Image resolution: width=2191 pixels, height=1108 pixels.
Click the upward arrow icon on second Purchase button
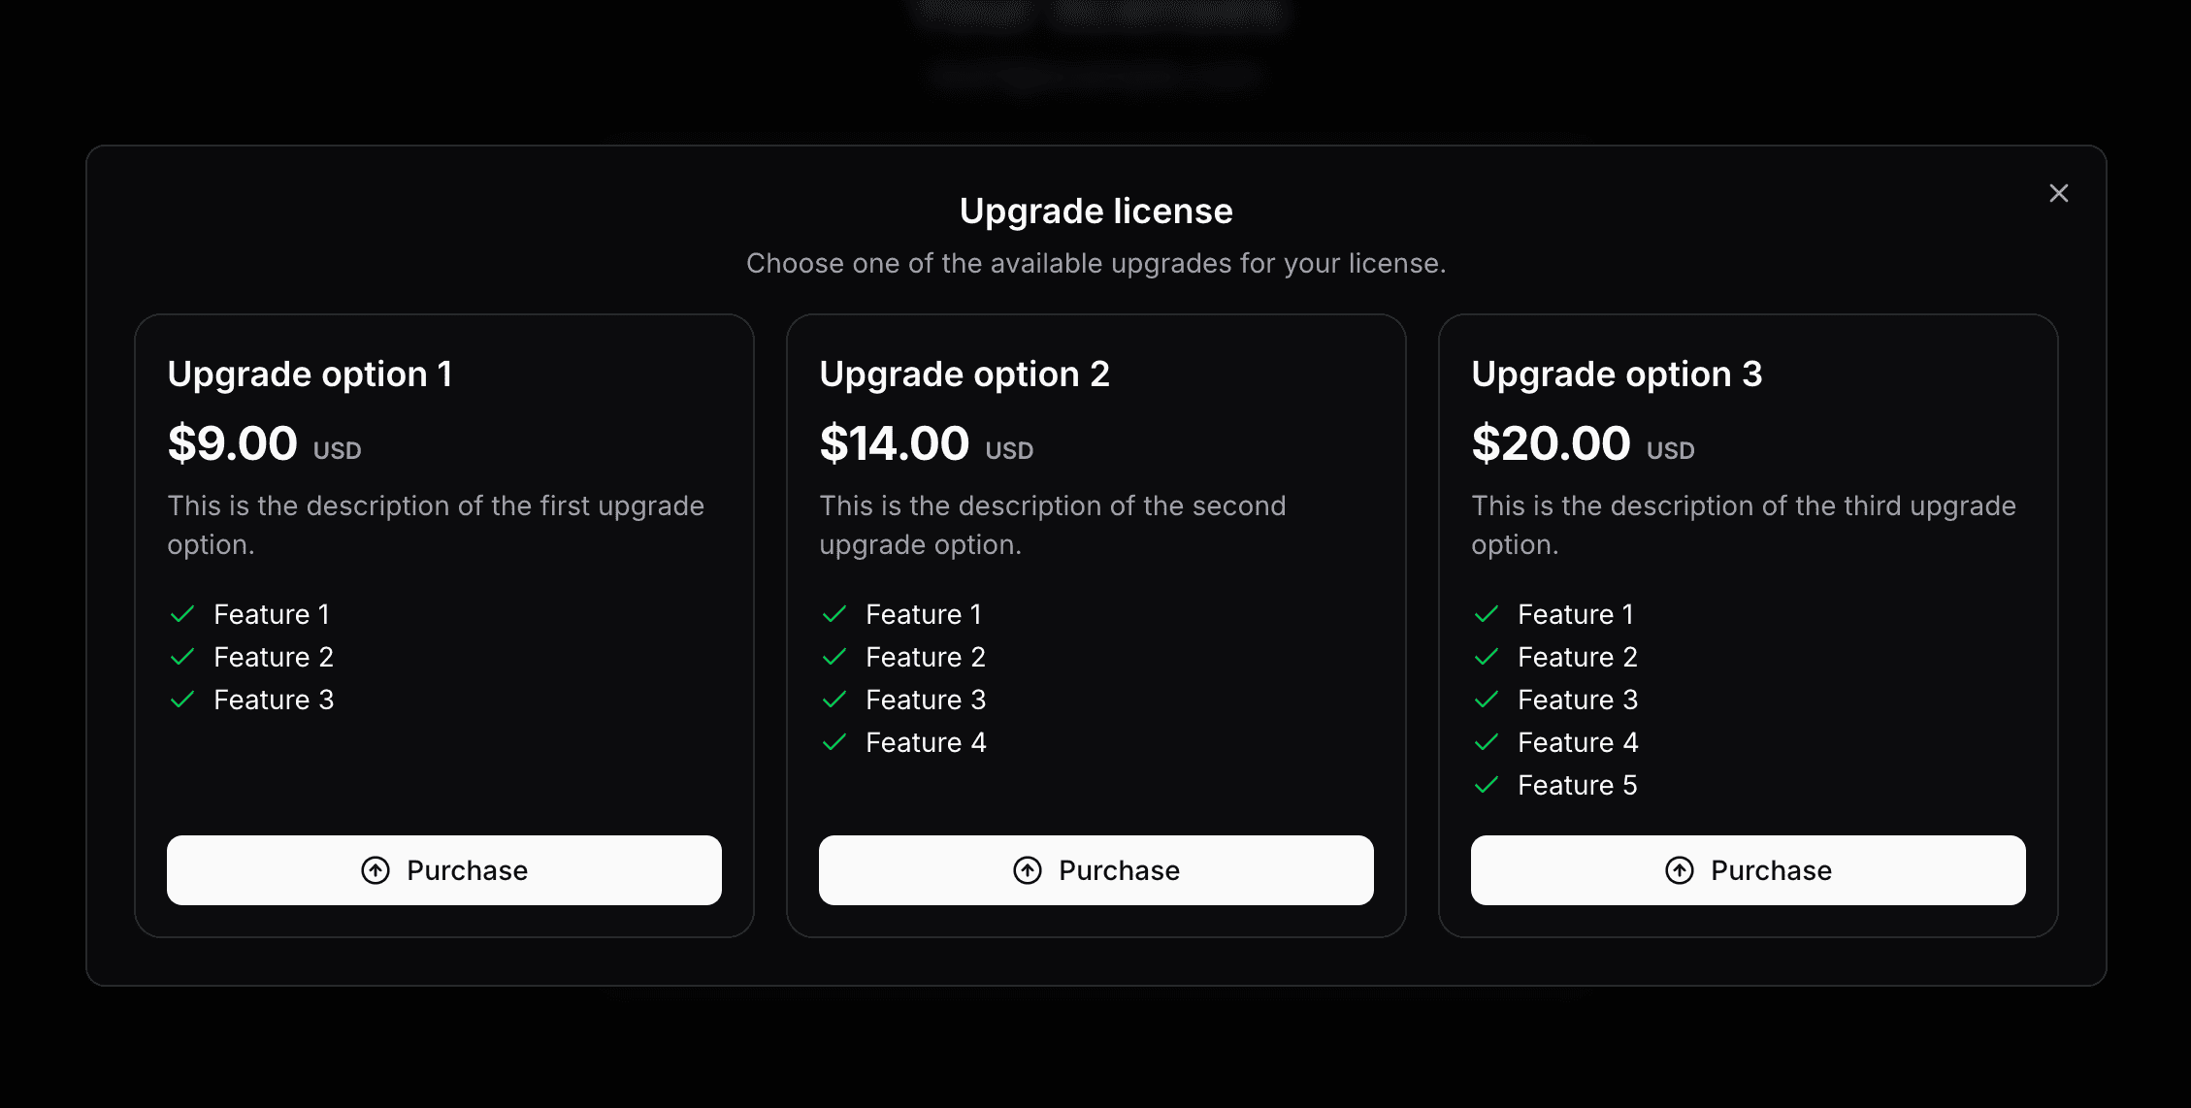coord(1029,870)
